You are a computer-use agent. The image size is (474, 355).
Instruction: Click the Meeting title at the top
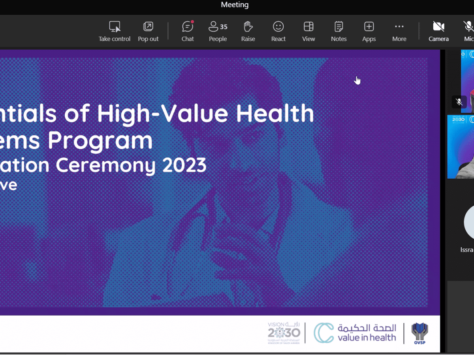(235, 5)
